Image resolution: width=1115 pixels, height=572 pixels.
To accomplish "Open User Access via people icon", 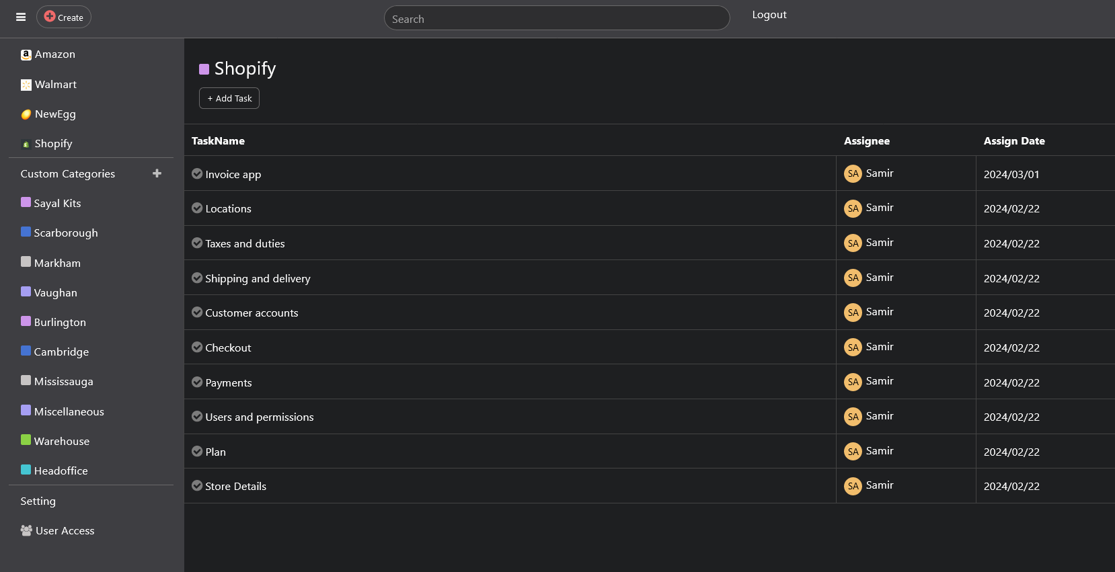I will pos(26,531).
